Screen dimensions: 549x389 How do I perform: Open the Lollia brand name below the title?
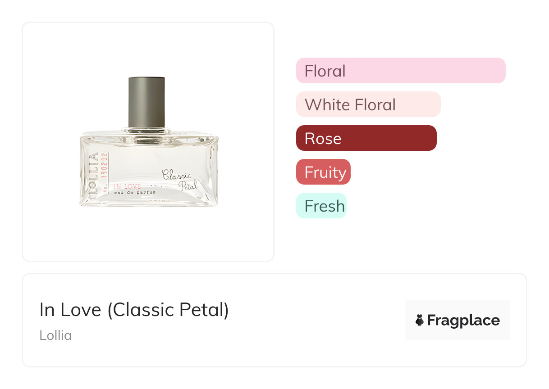[x=55, y=335]
